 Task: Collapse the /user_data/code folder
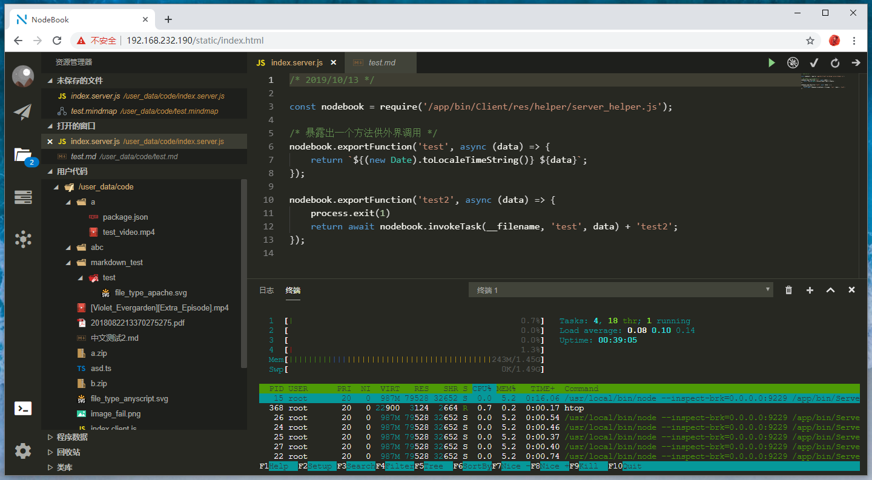(56, 187)
